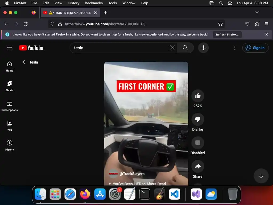273x205 pixels.
Task: Share this Short
Action: [x=198, y=166]
